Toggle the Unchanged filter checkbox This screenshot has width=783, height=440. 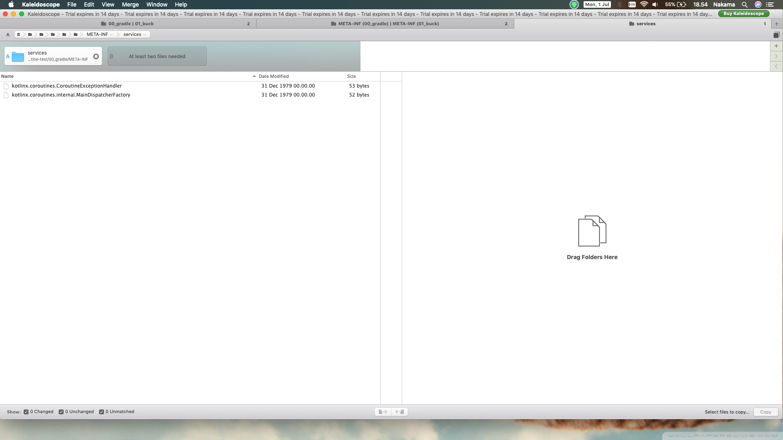(61, 412)
